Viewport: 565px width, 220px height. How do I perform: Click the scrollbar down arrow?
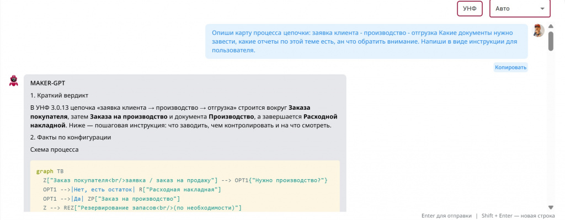551,207
